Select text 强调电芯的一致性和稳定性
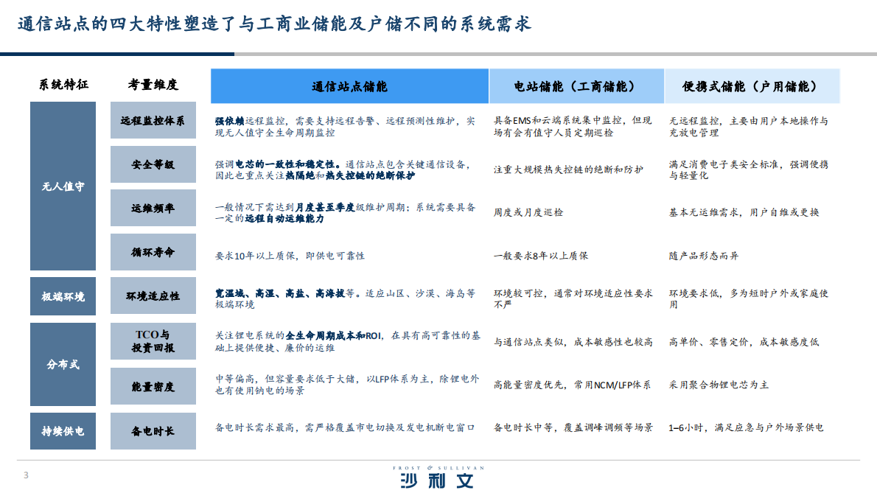This screenshot has height=493, width=877. tap(343, 170)
